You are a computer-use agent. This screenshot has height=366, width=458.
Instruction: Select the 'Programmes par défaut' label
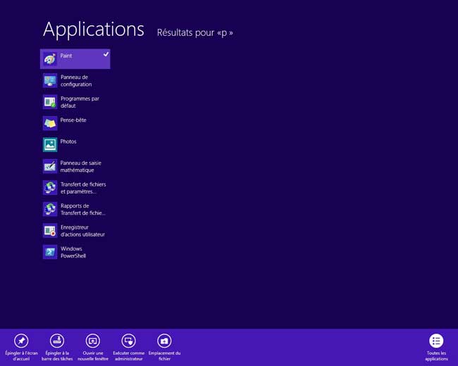pos(80,102)
